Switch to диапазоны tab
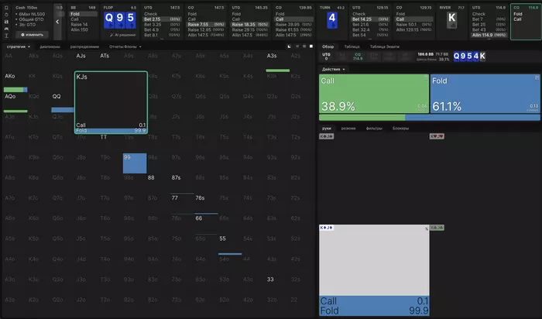The height and width of the screenshot is (319, 542). pyautogui.click(x=50, y=46)
